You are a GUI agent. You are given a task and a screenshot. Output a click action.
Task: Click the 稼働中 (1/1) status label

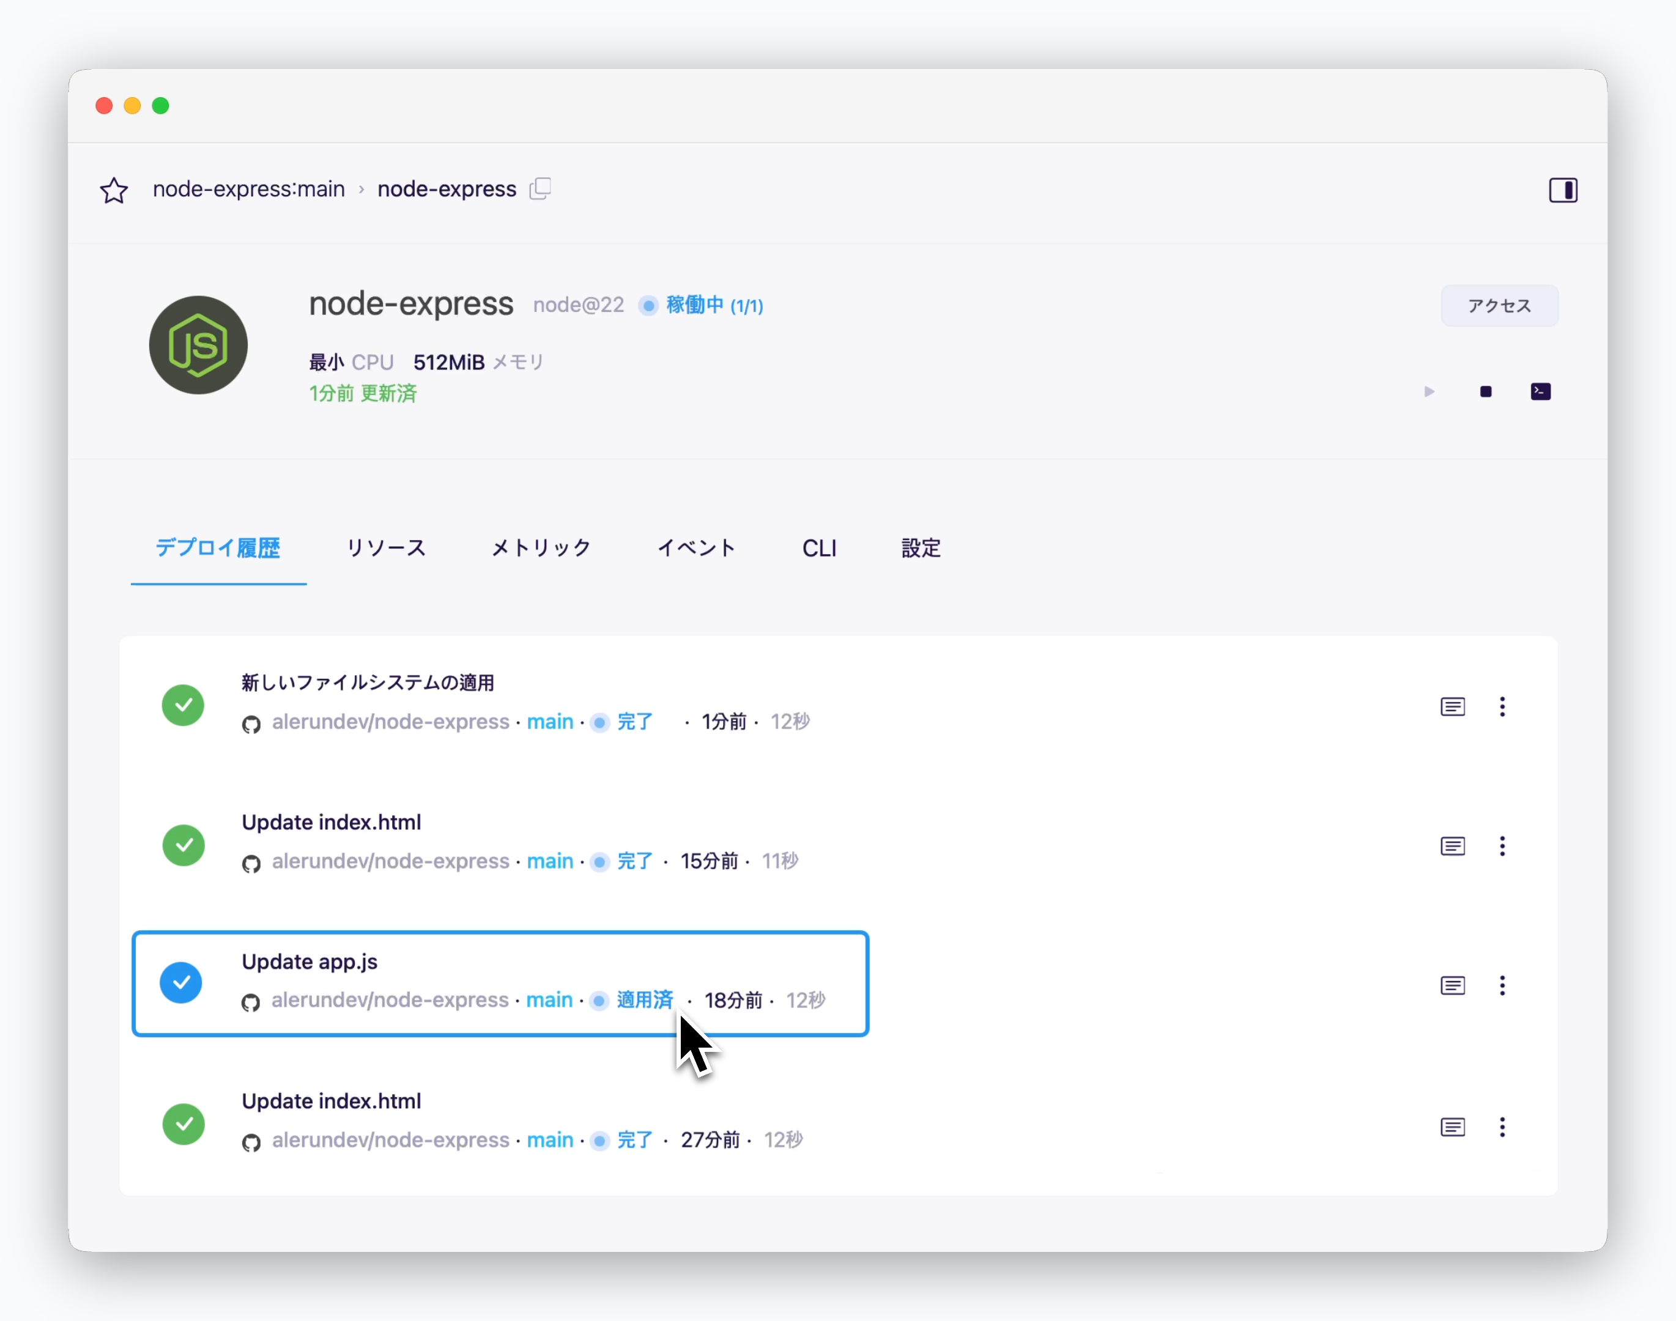click(714, 306)
